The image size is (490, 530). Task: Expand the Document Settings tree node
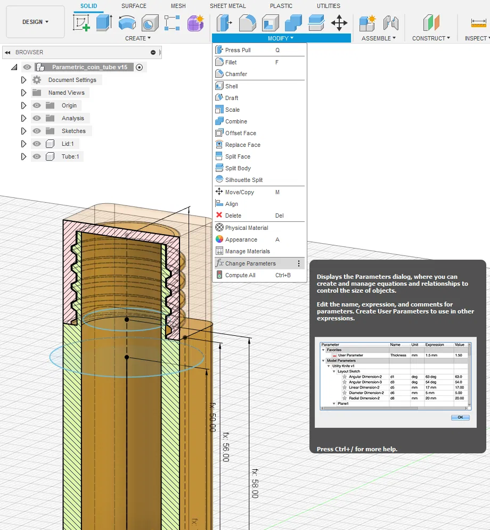[x=23, y=80]
